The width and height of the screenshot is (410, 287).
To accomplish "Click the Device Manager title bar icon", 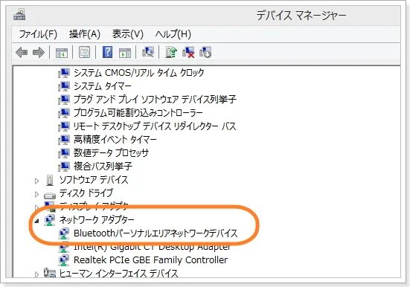I will [x=19, y=14].
